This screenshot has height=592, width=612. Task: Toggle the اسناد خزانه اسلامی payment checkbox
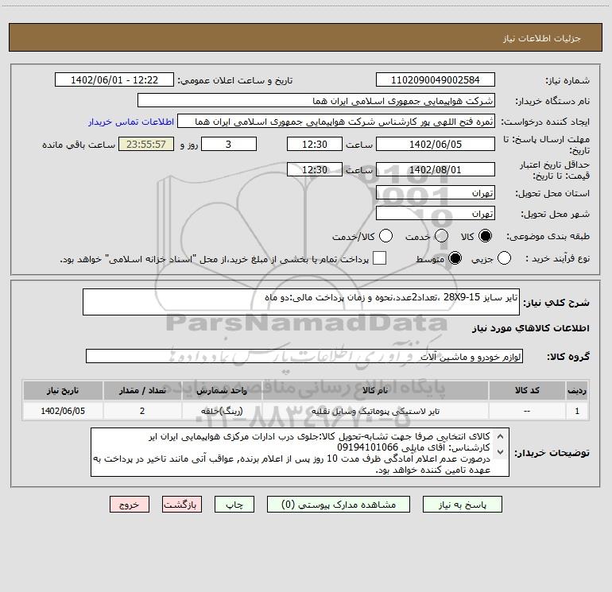click(x=379, y=258)
